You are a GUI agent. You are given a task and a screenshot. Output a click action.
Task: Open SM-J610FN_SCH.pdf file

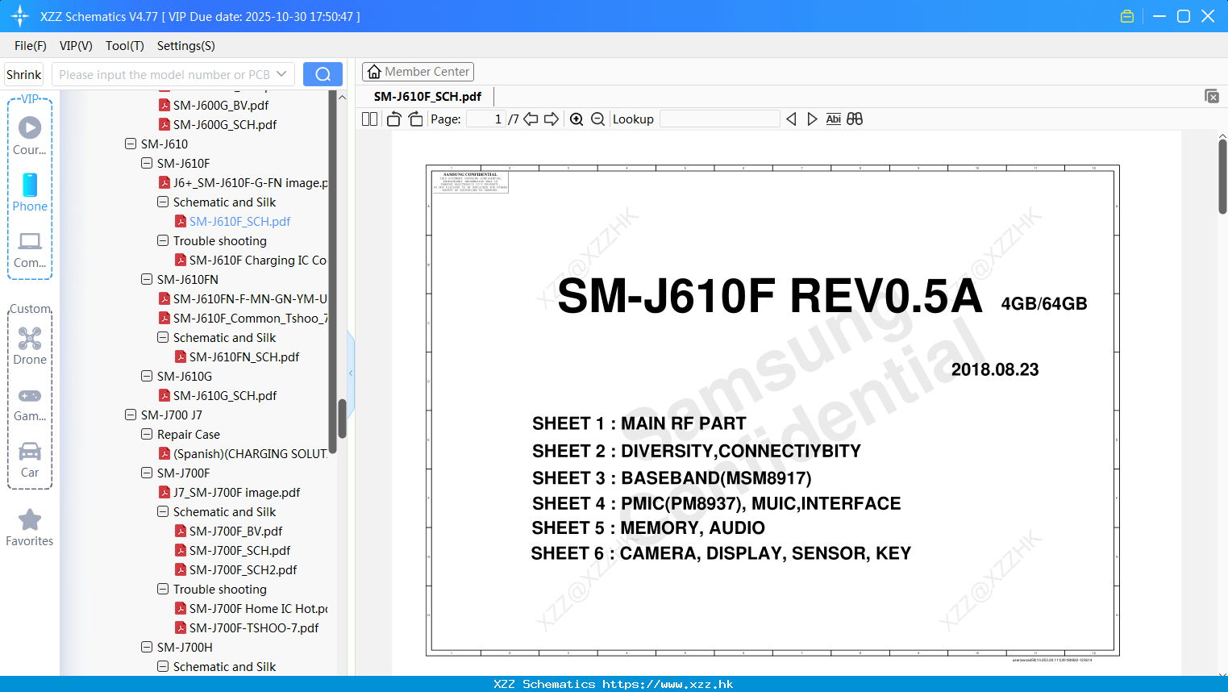coord(237,356)
